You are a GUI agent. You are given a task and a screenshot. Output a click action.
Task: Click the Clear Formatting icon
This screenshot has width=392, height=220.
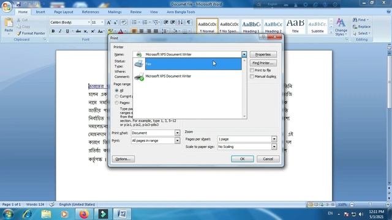[x=124, y=23]
